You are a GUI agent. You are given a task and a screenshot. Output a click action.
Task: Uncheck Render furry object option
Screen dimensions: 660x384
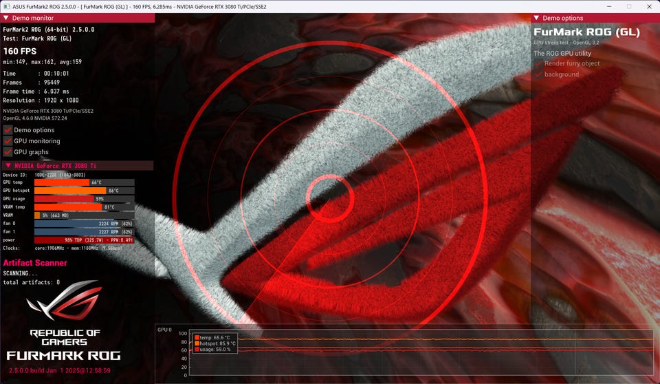click(538, 63)
